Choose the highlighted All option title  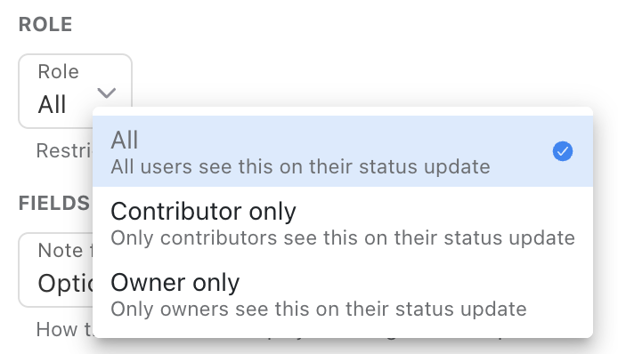click(x=125, y=140)
